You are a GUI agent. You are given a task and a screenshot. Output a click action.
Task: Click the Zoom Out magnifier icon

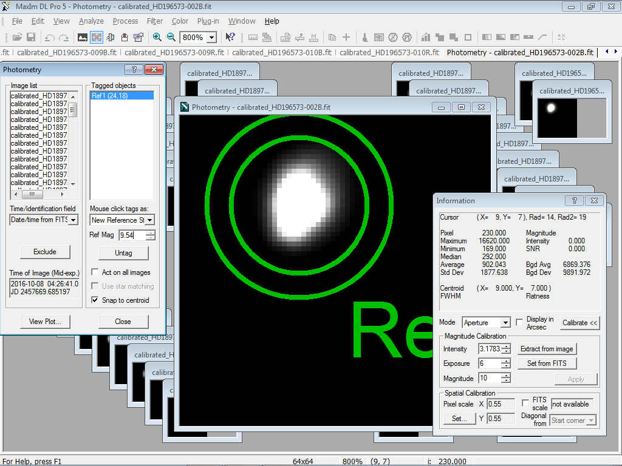[x=171, y=37]
